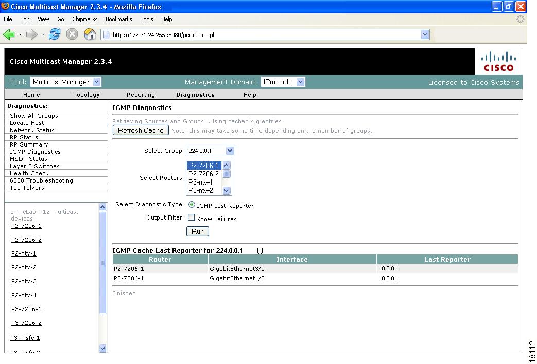Open the Top Talkers link
Image resolution: width=537 pixels, height=364 pixels.
pos(27,188)
